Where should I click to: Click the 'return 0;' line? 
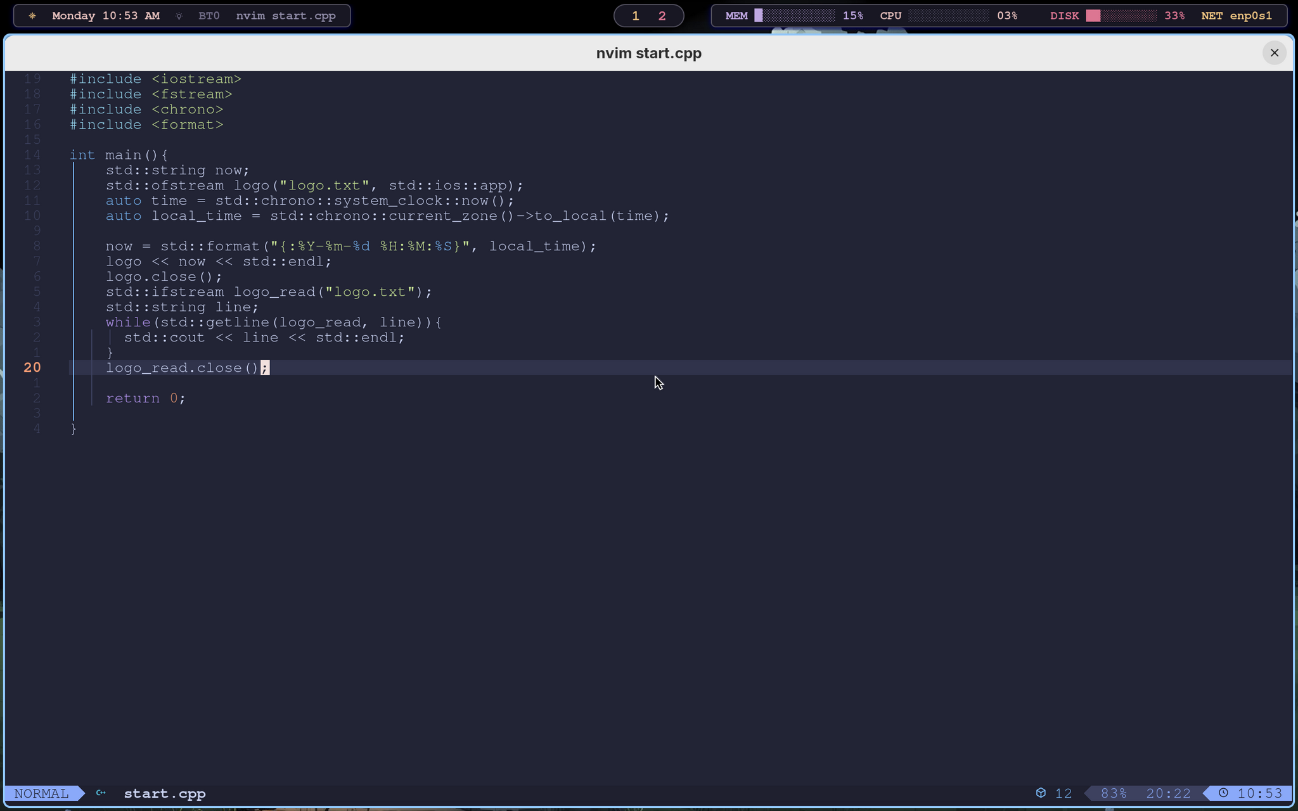pyautogui.click(x=146, y=398)
